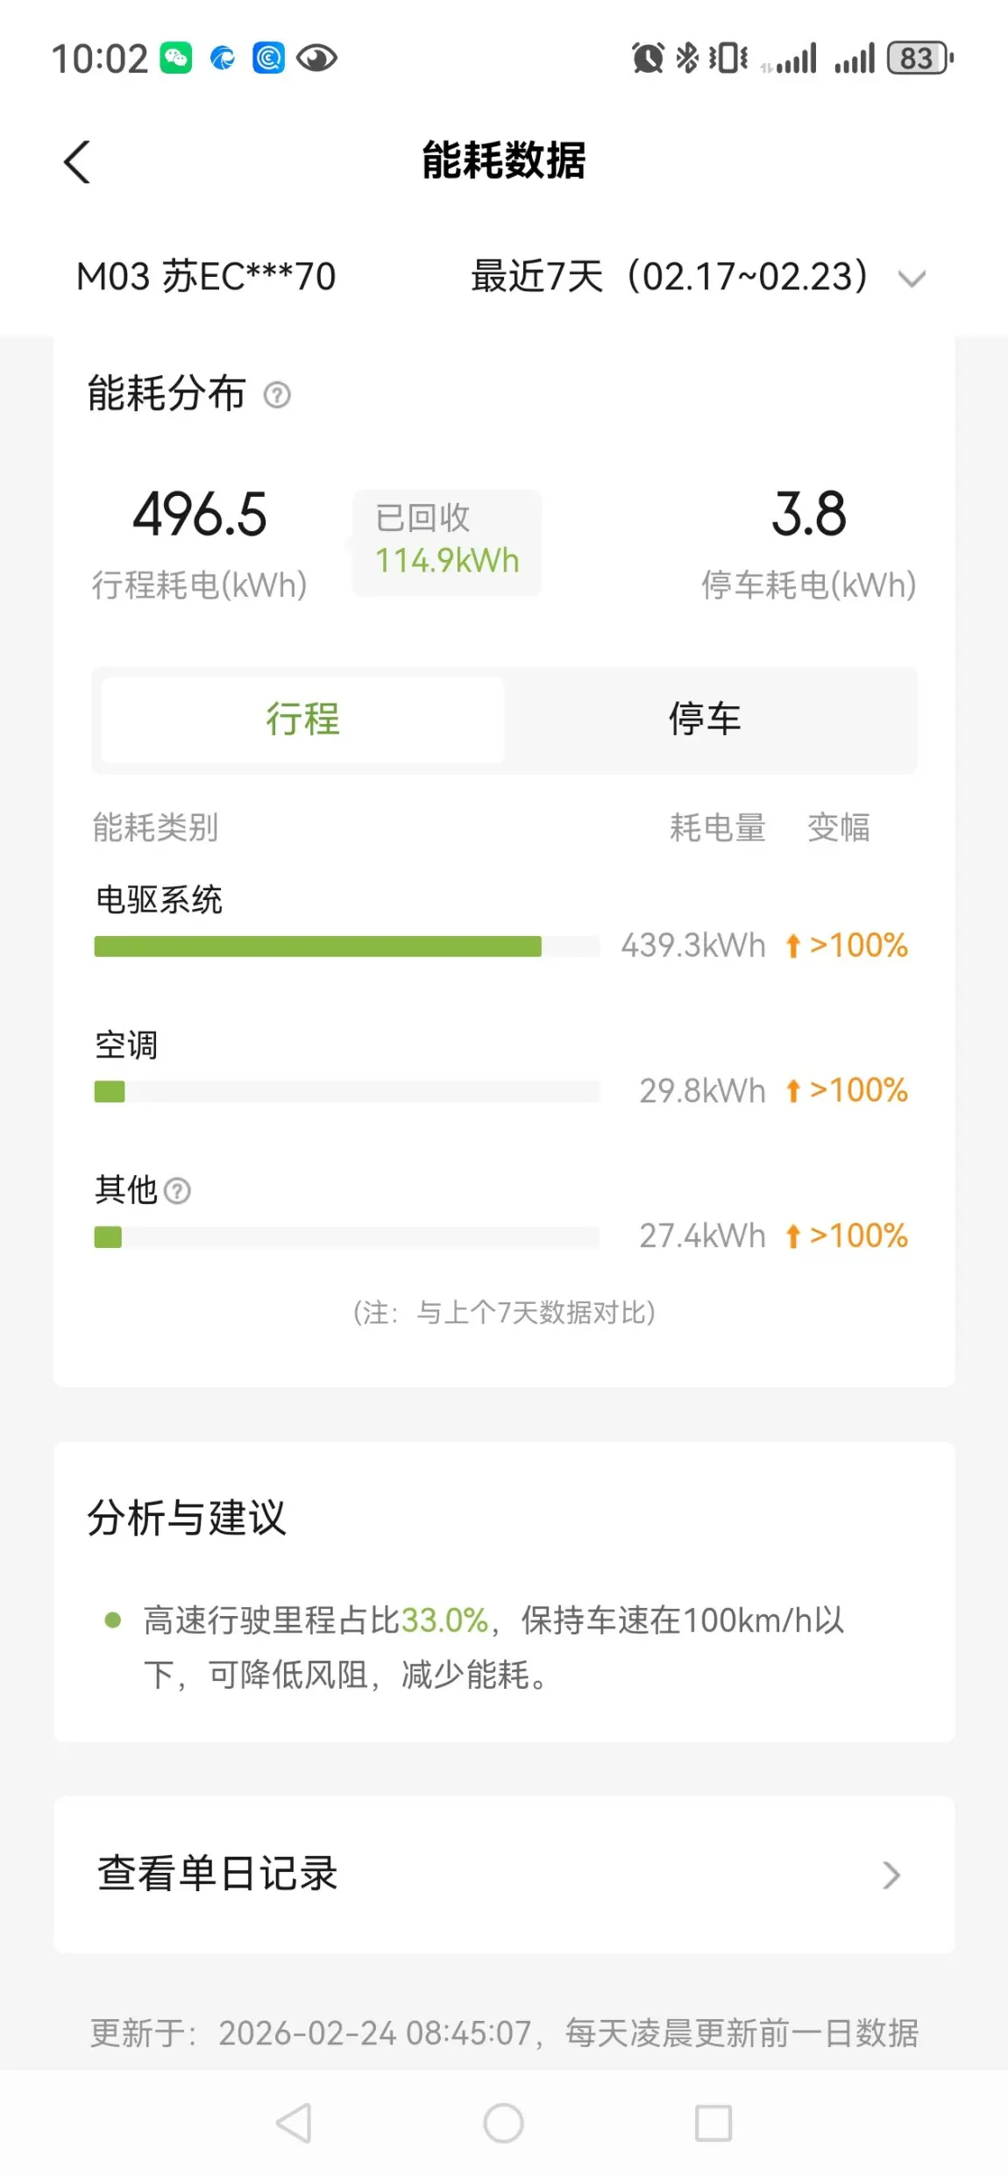Tap the chevron next to date range
1008x2176 pixels.
tap(912, 279)
